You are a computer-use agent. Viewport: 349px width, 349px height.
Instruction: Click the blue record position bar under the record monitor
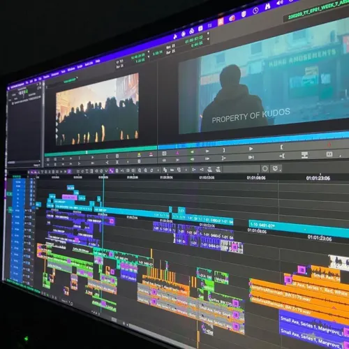(253, 141)
